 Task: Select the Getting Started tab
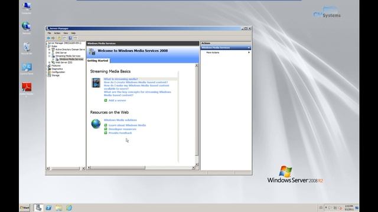[98, 61]
